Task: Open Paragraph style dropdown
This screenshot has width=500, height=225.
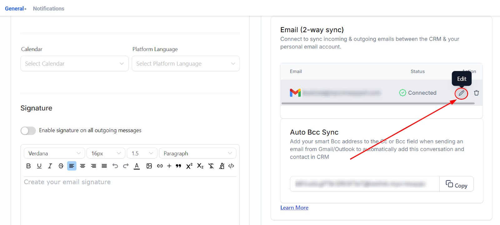Action: pos(198,153)
